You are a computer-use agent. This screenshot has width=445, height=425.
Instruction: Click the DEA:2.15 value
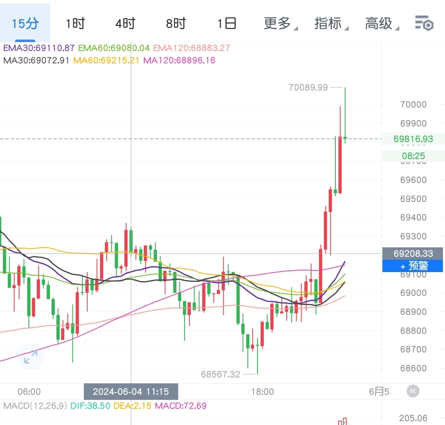point(132,406)
